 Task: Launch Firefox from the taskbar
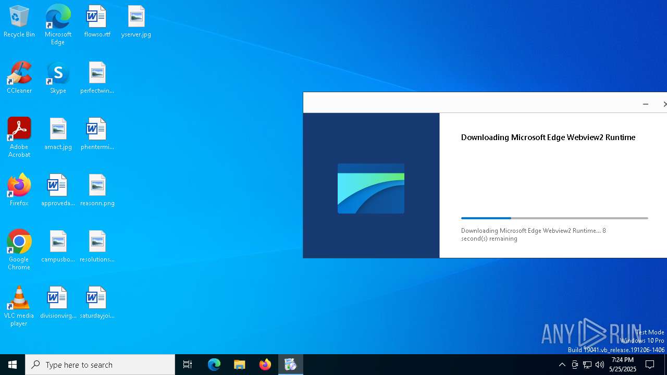click(x=265, y=365)
